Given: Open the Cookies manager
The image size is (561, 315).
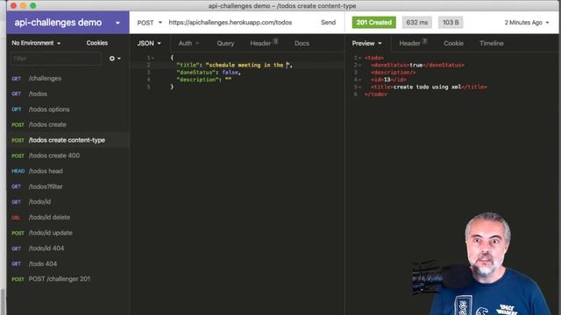Looking at the screenshot, I should 97,43.
